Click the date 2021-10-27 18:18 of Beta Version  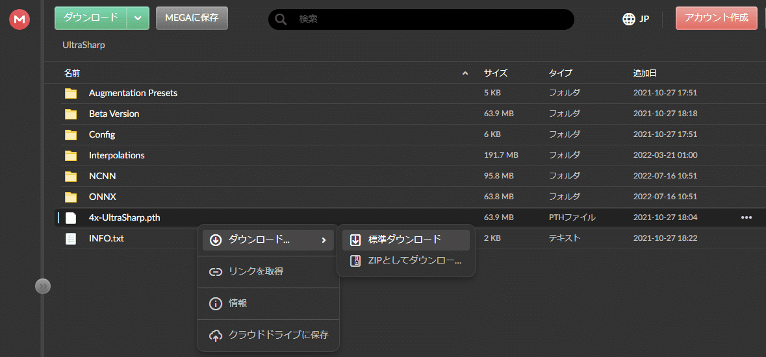(665, 114)
